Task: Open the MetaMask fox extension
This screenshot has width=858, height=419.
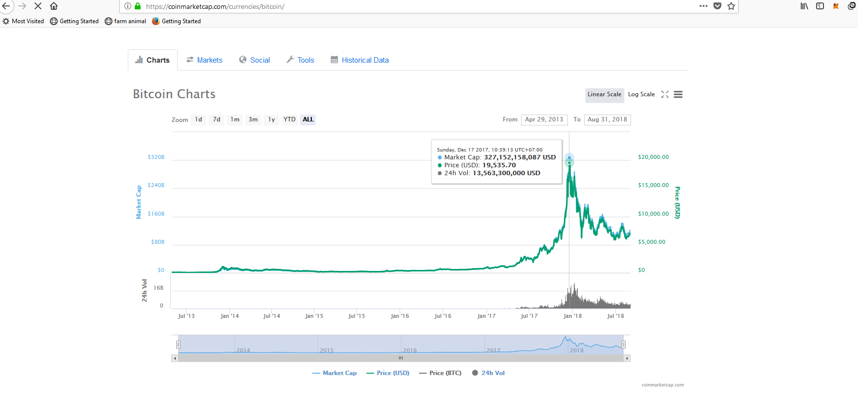Action: pos(836,6)
